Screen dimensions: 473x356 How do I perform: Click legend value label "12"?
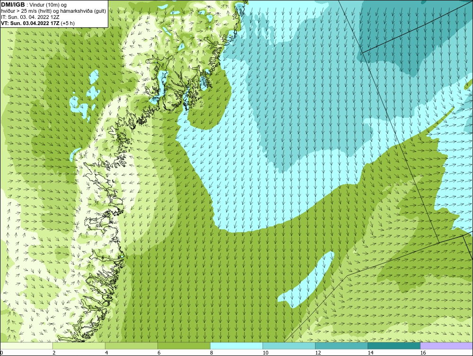[x=318, y=353]
